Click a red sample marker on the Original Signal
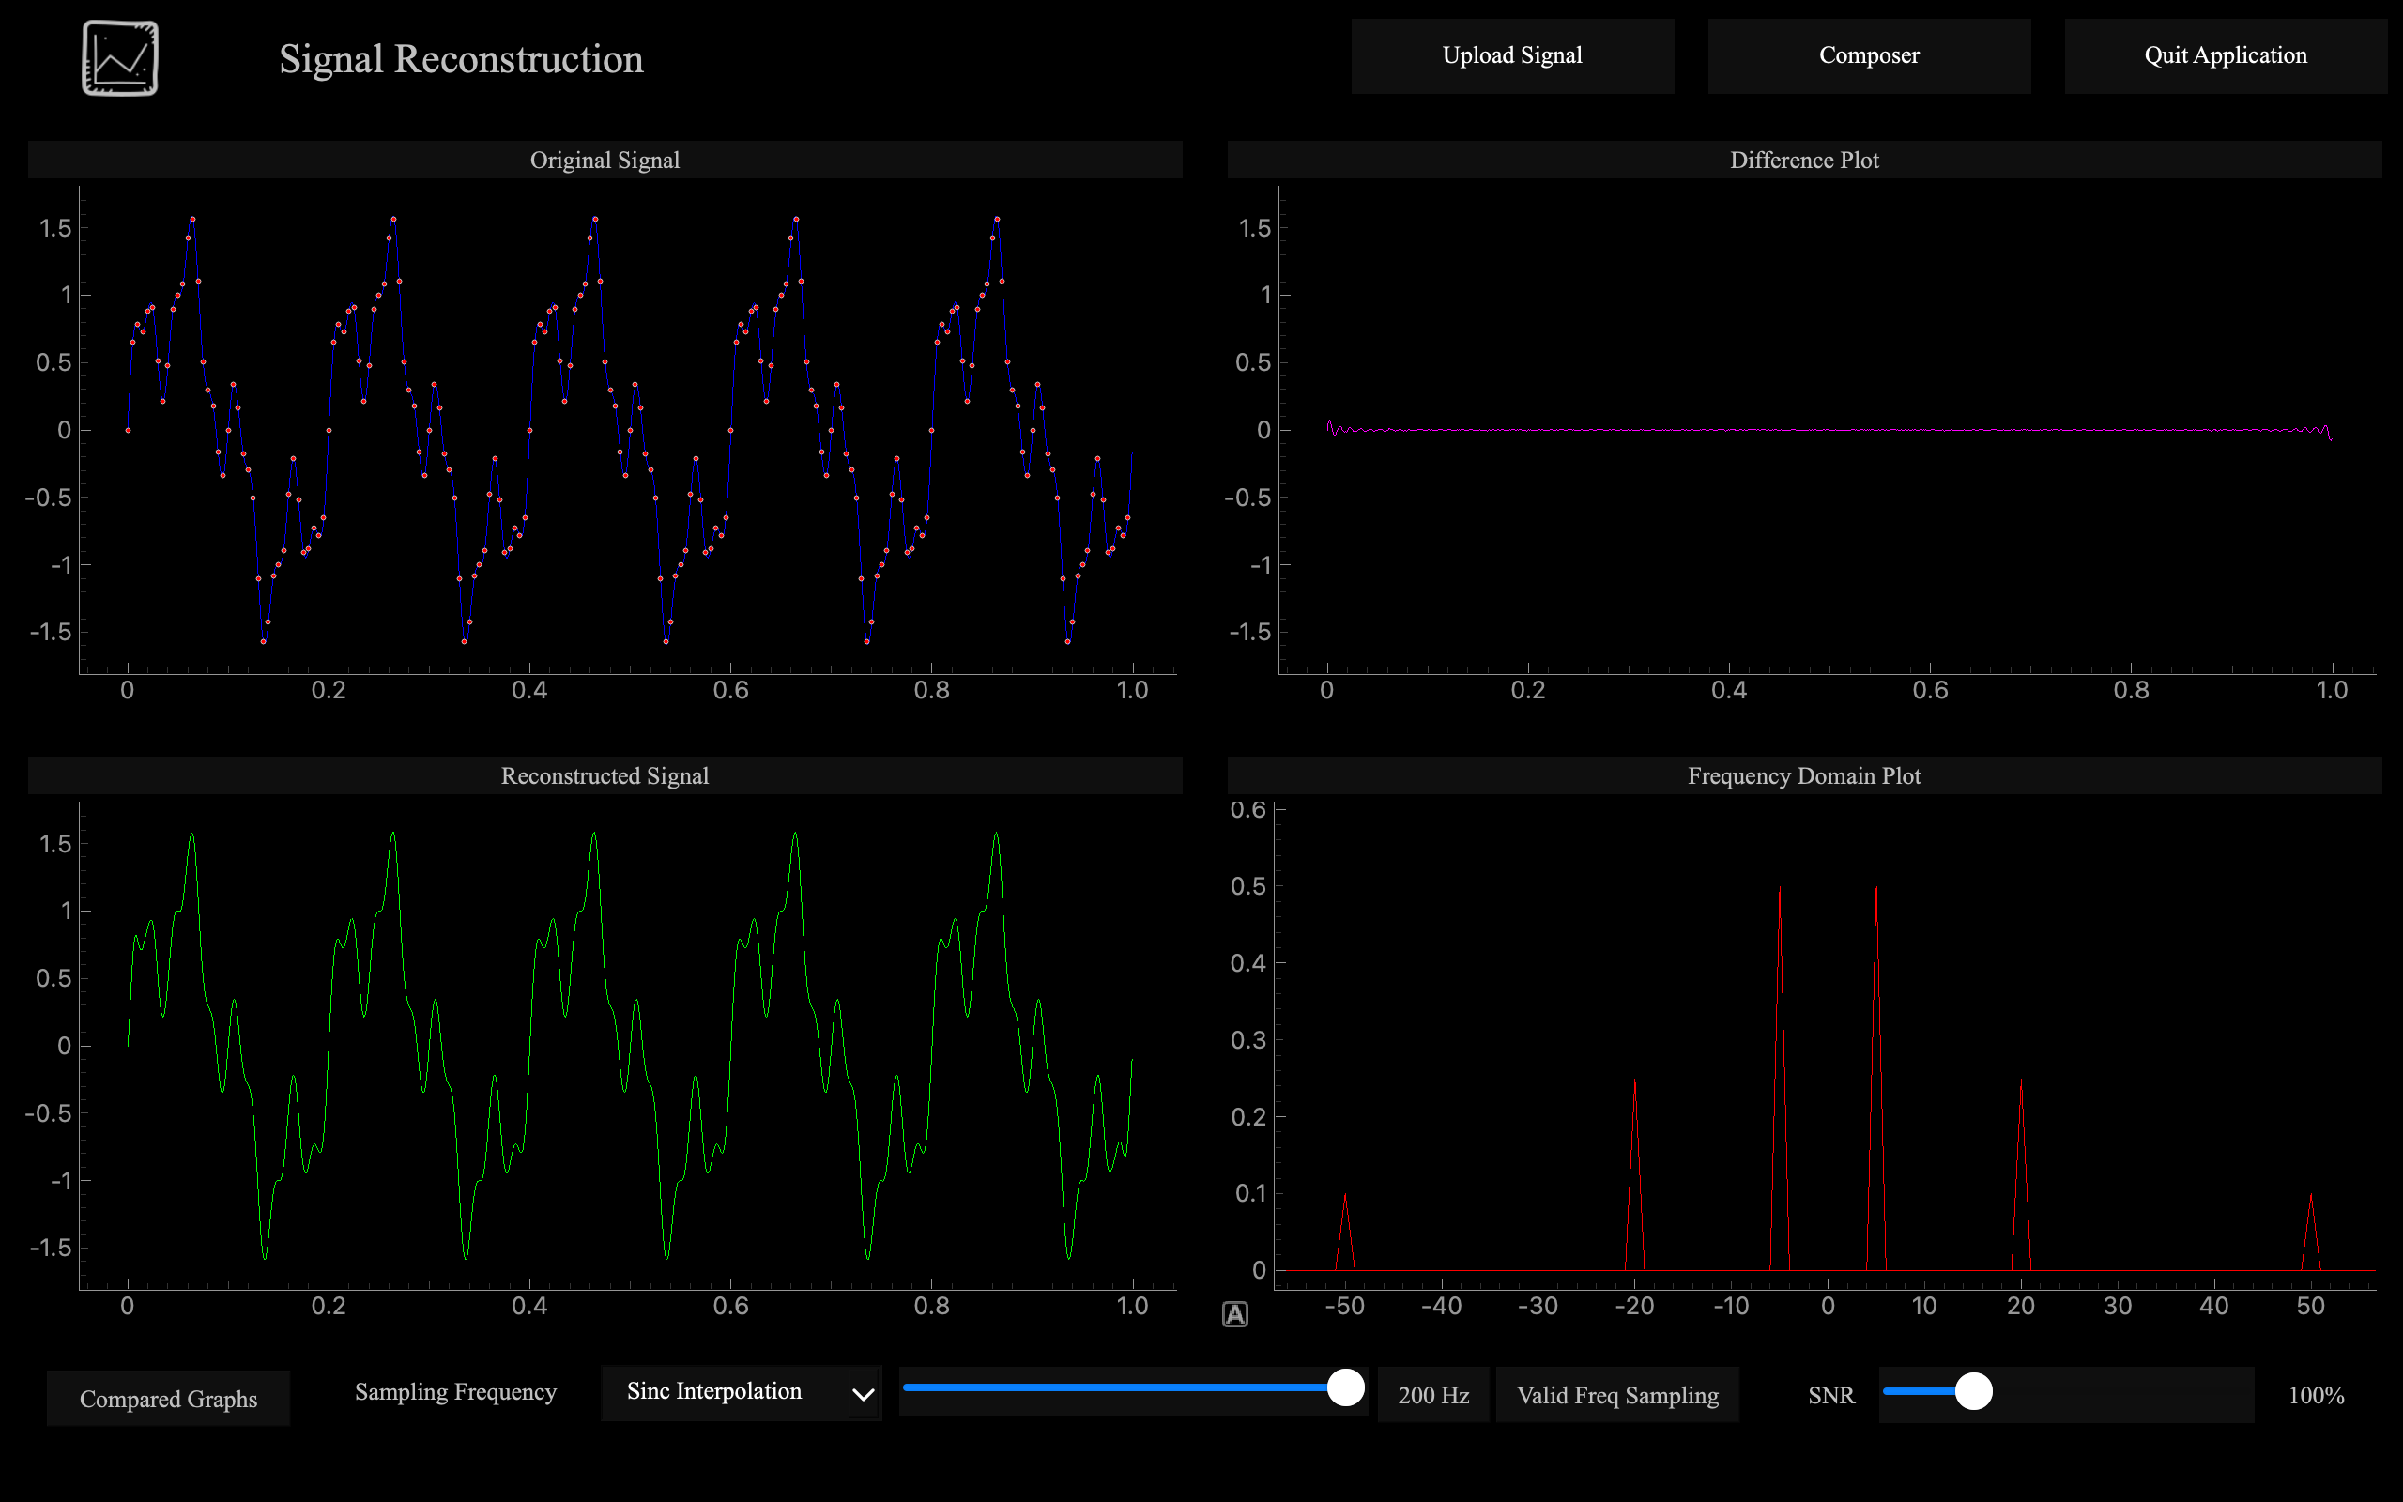The height and width of the screenshot is (1502, 2403). (193, 218)
